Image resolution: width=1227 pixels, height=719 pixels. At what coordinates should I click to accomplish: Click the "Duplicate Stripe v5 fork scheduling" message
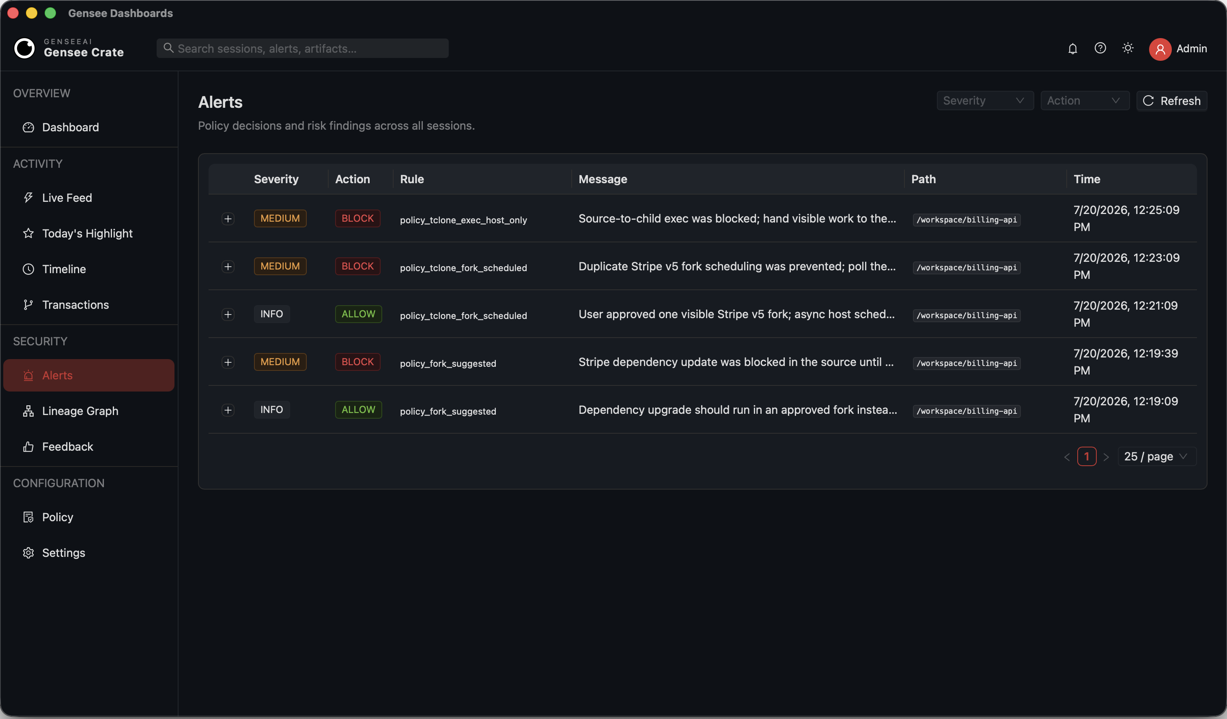click(x=737, y=266)
